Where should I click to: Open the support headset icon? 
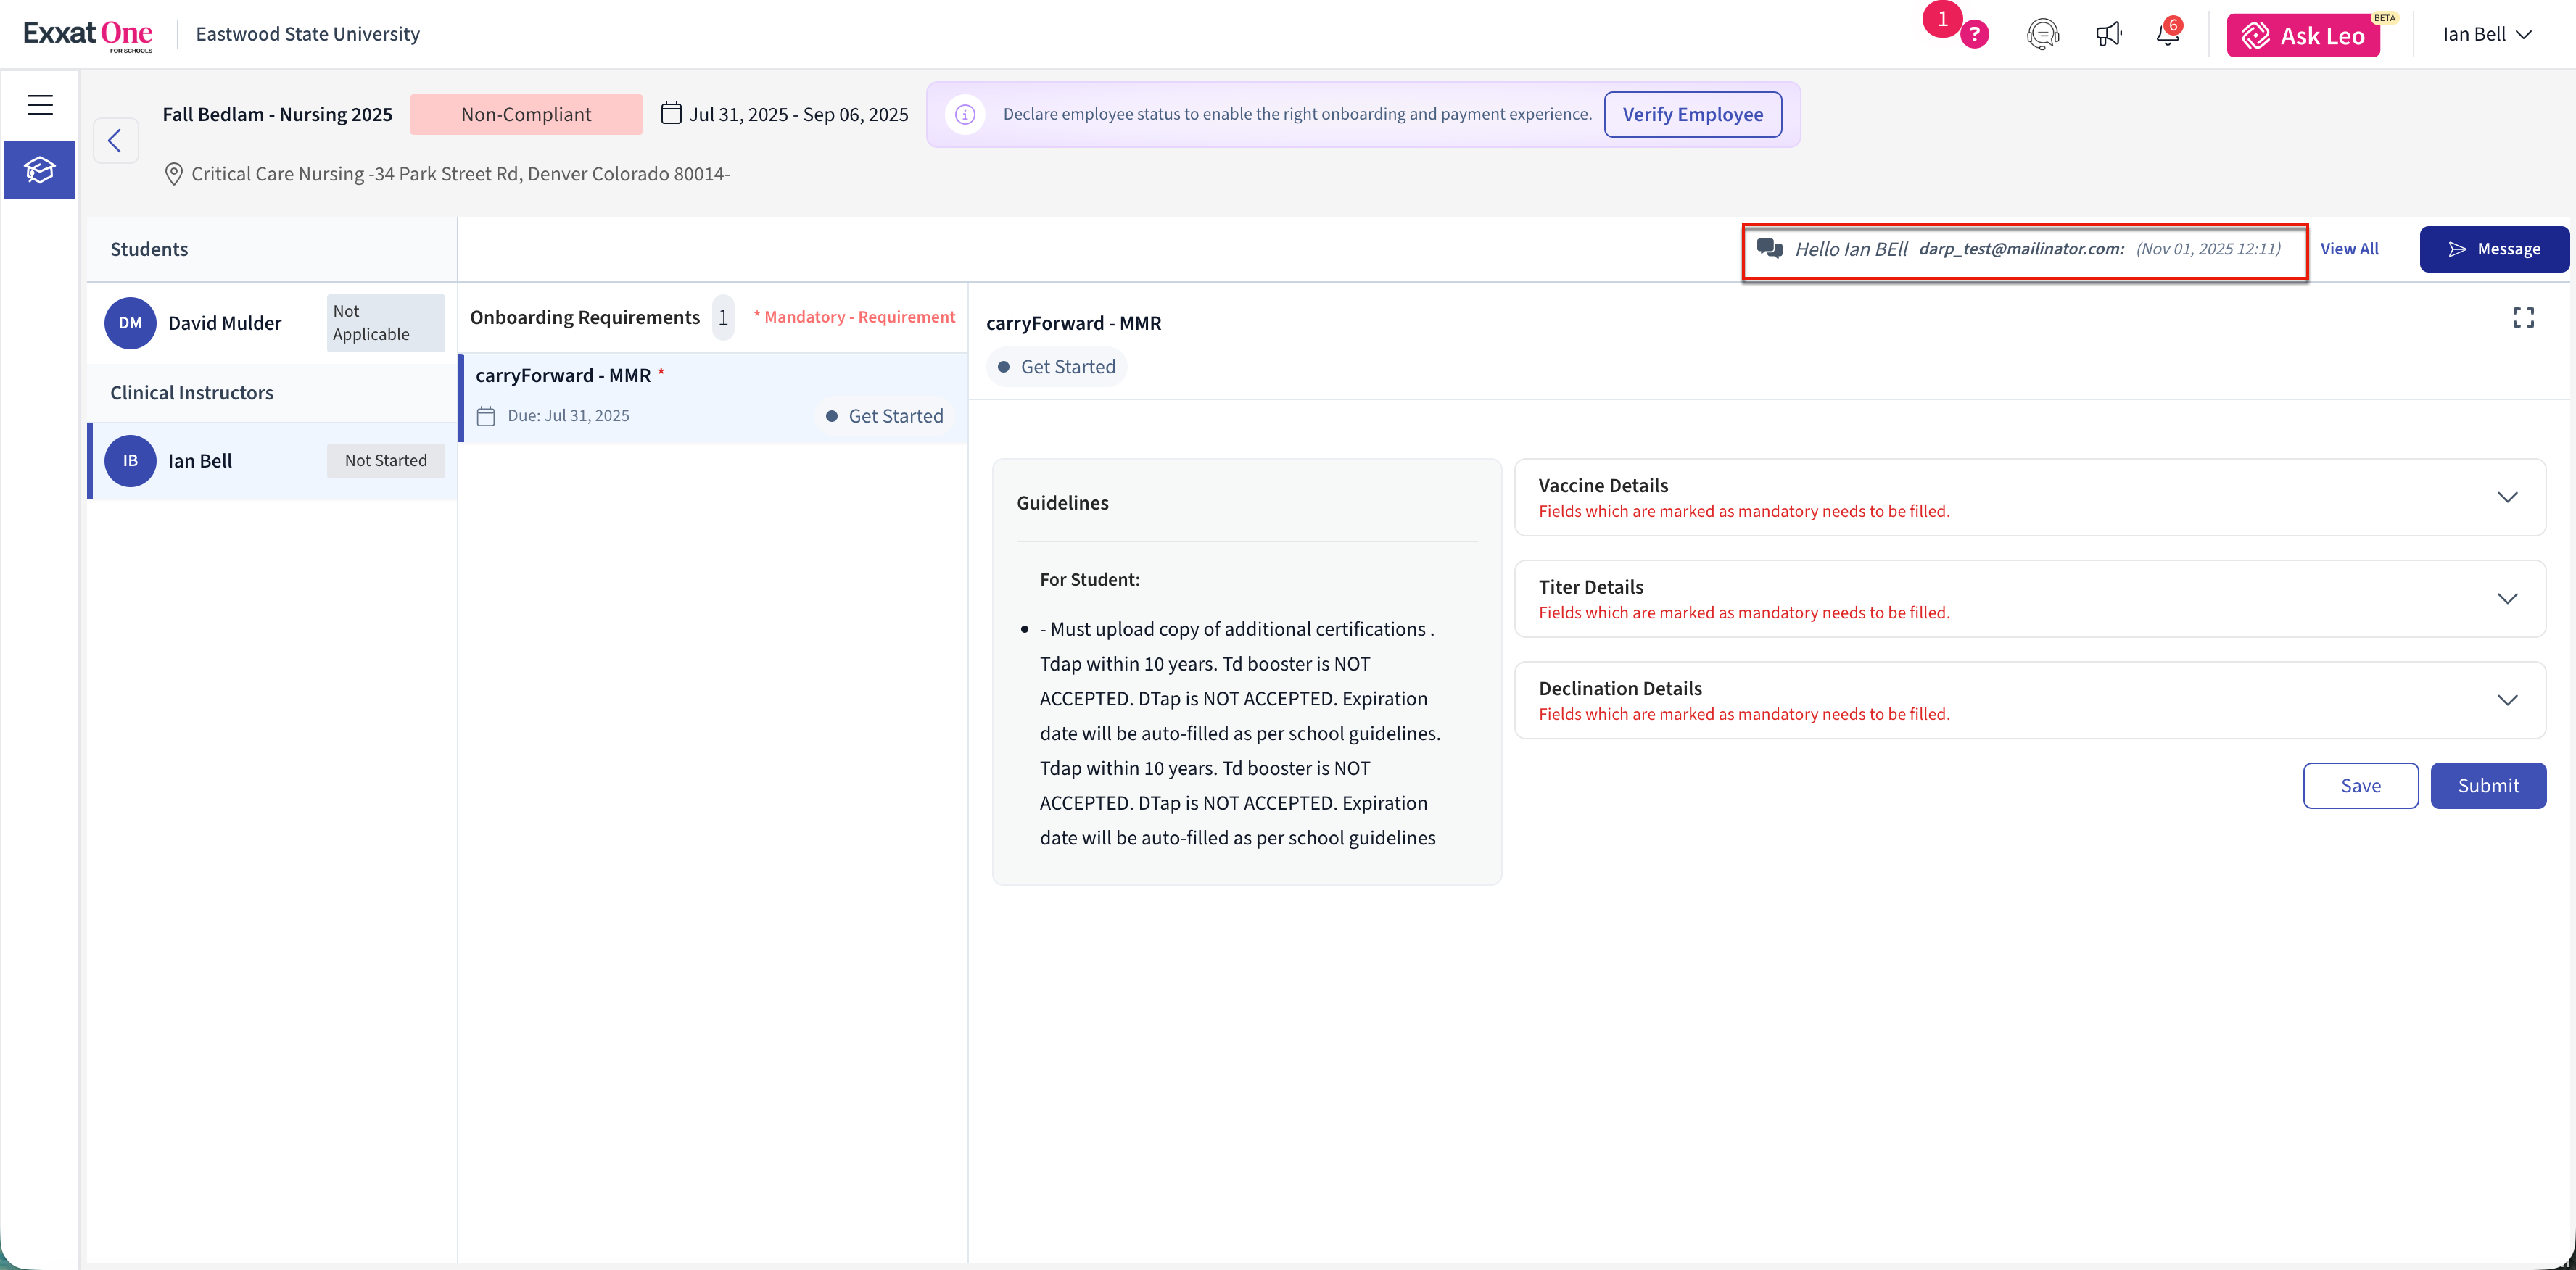click(2042, 35)
